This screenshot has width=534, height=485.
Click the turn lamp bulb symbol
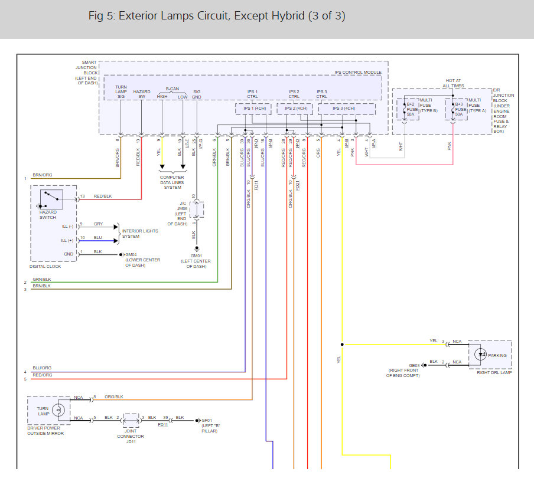tap(58, 411)
